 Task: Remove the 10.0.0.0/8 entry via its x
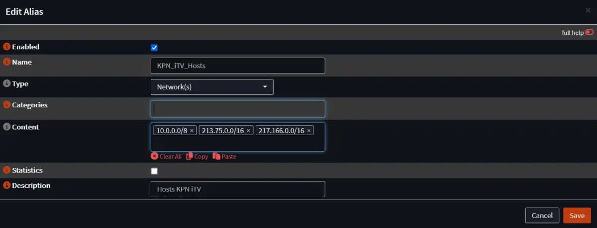click(192, 131)
